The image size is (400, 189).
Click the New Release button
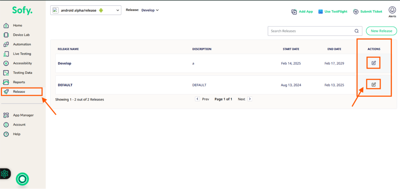coord(382,31)
